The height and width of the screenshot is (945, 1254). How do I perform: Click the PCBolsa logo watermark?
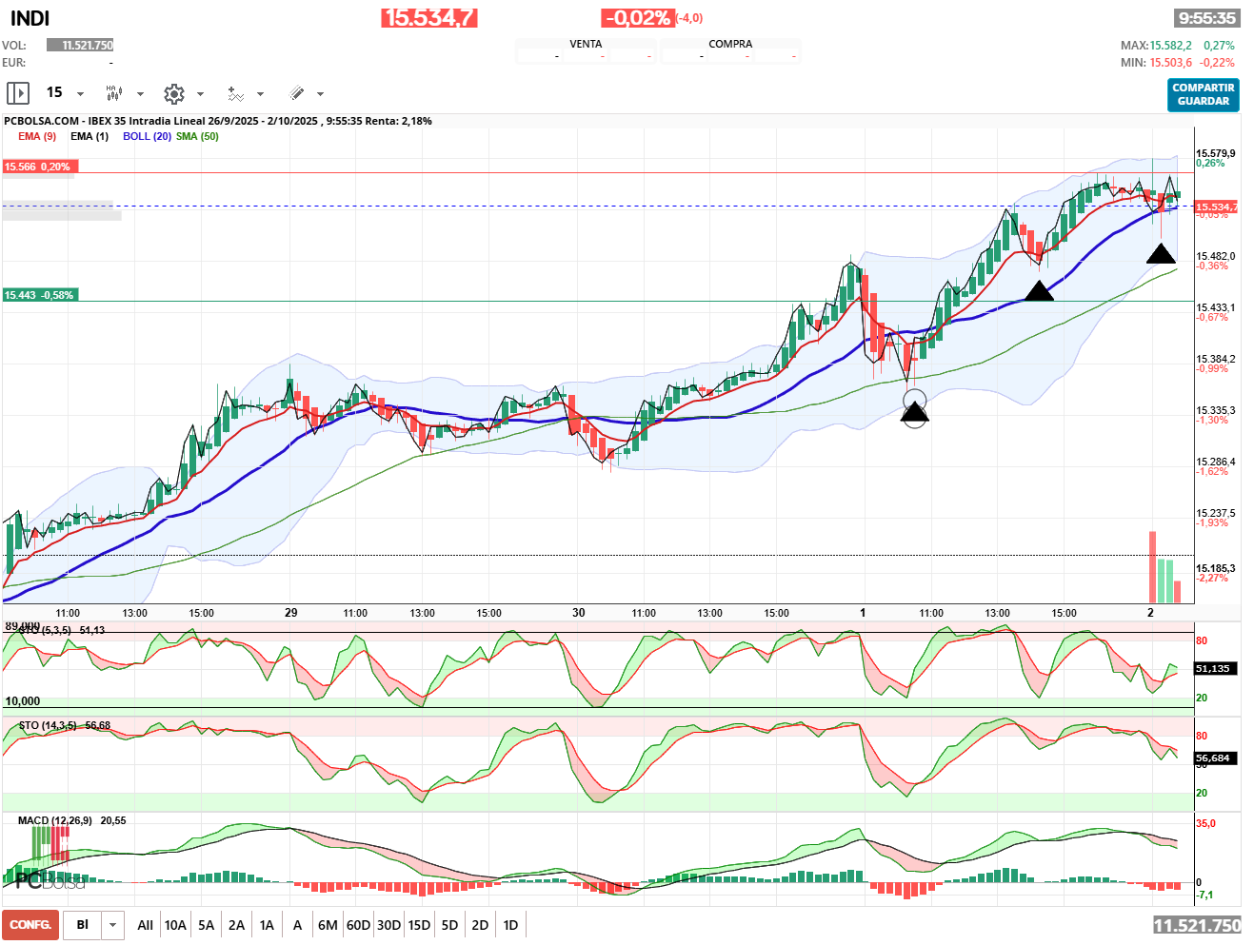(50, 881)
